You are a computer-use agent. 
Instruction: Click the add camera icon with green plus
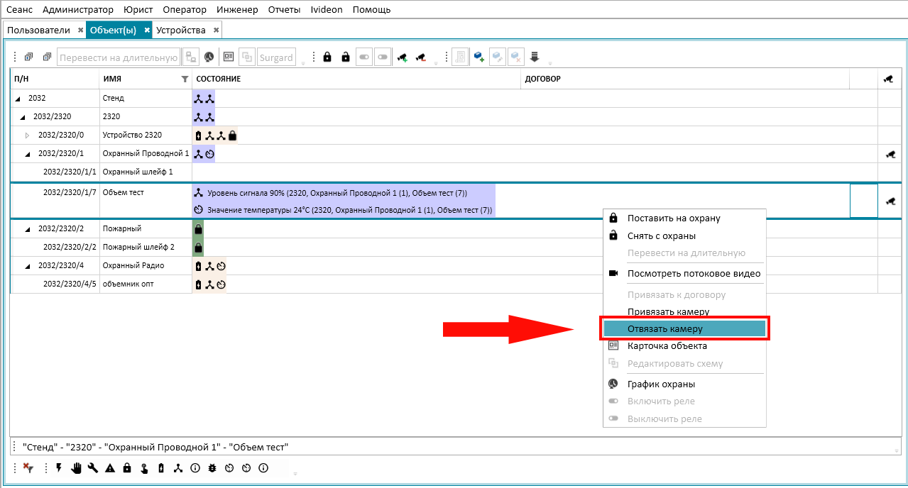click(402, 57)
